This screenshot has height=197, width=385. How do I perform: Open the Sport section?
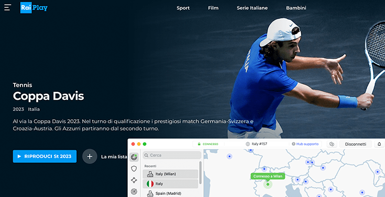[183, 8]
